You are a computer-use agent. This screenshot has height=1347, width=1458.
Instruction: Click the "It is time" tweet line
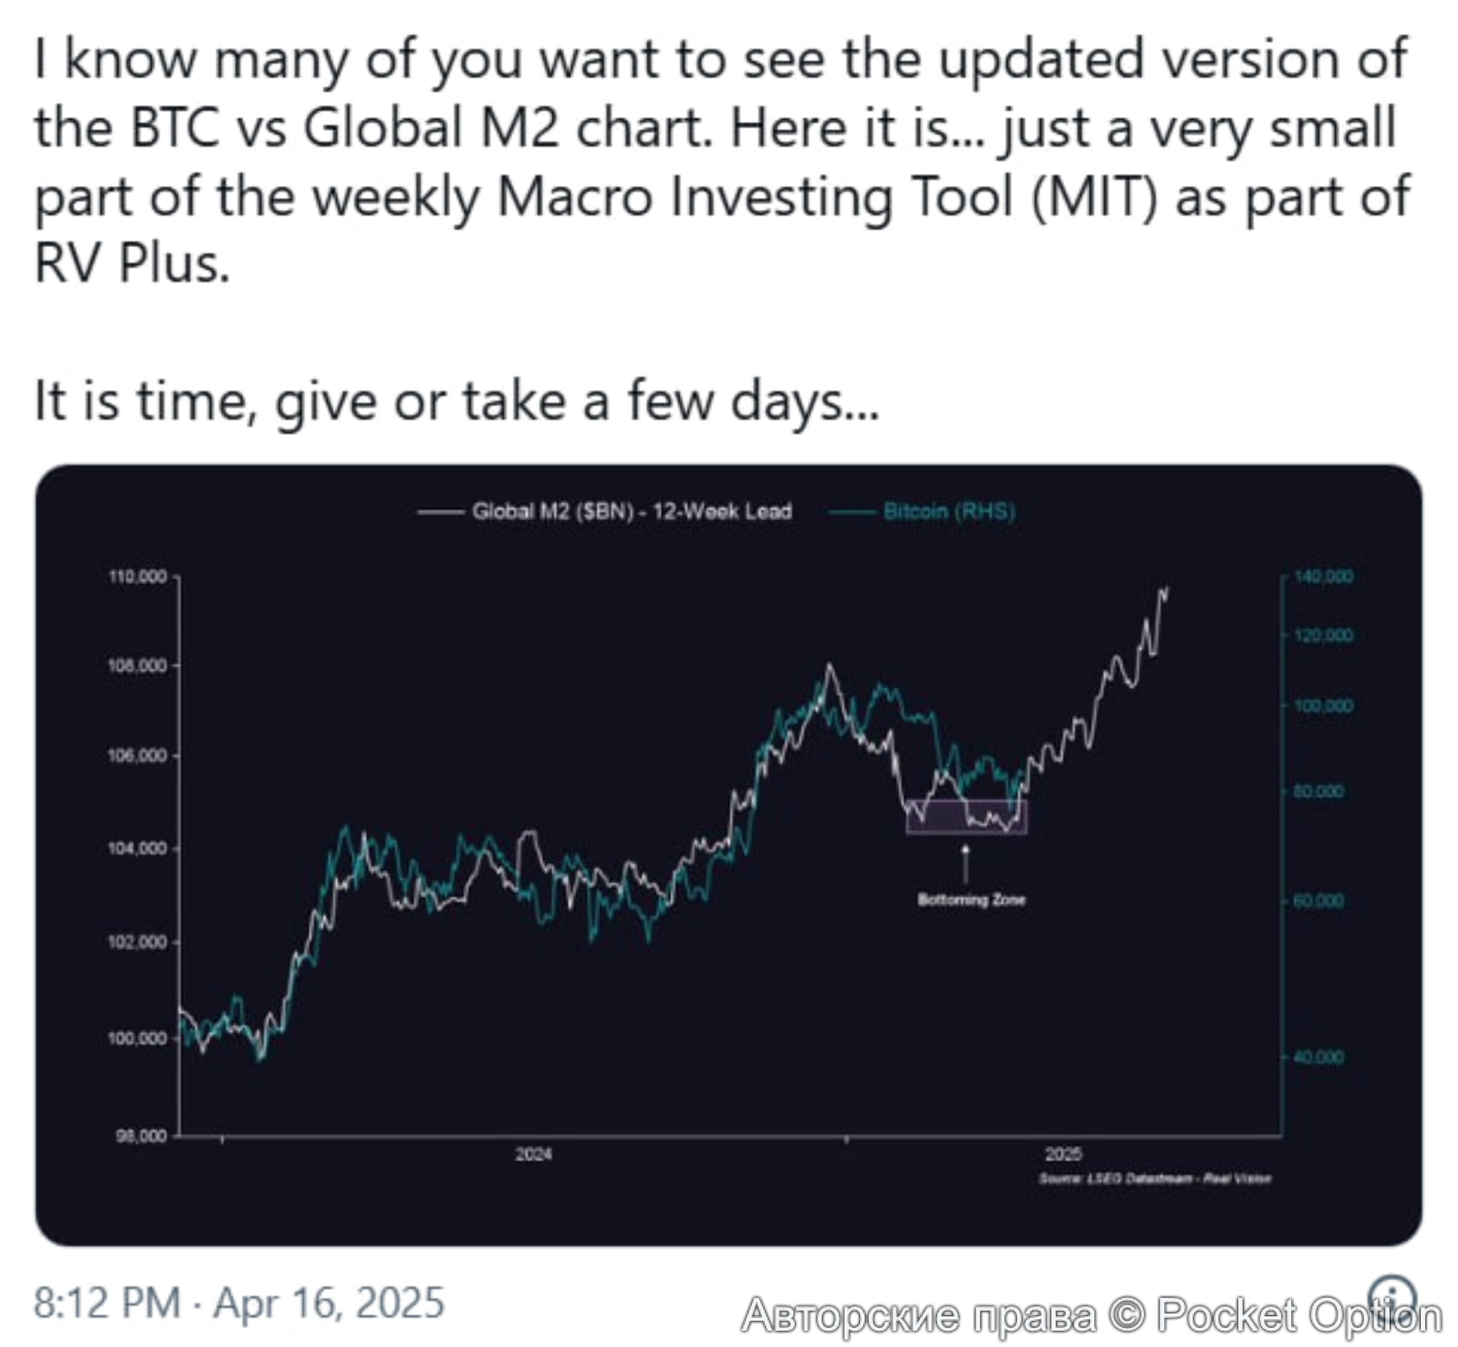point(457,402)
